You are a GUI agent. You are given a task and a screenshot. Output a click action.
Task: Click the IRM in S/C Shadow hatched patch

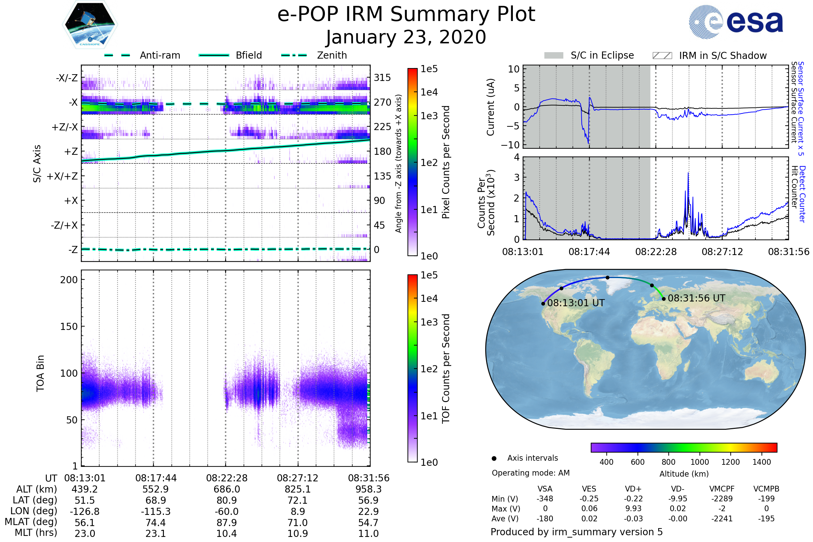[x=662, y=56]
